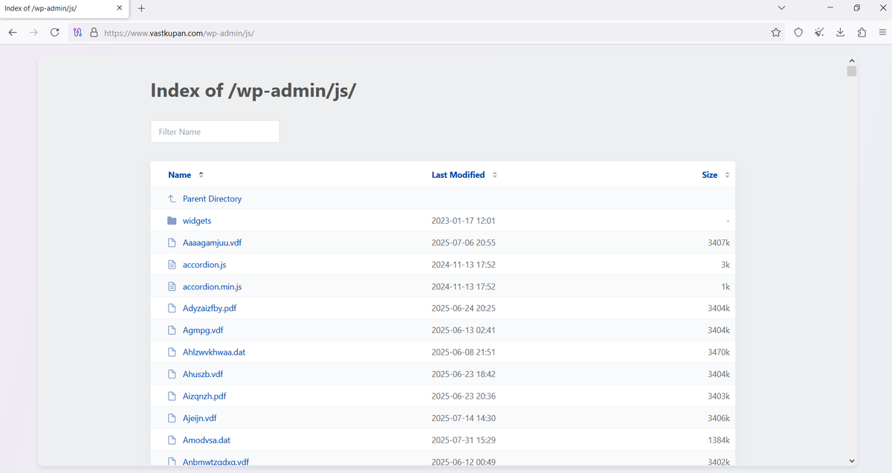The height and width of the screenshot is (473, 892).
Task: Bookmark this page with the star icon
Action: 776,33
